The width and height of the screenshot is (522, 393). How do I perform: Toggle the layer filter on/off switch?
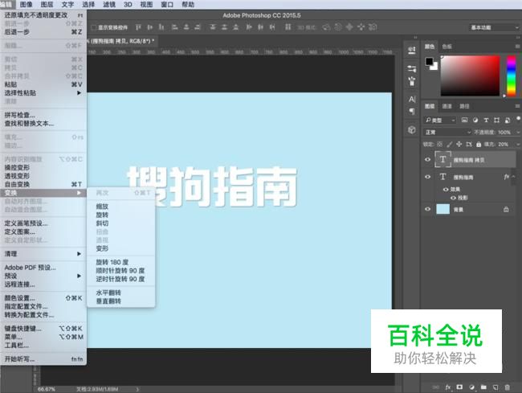click(518, 119)
